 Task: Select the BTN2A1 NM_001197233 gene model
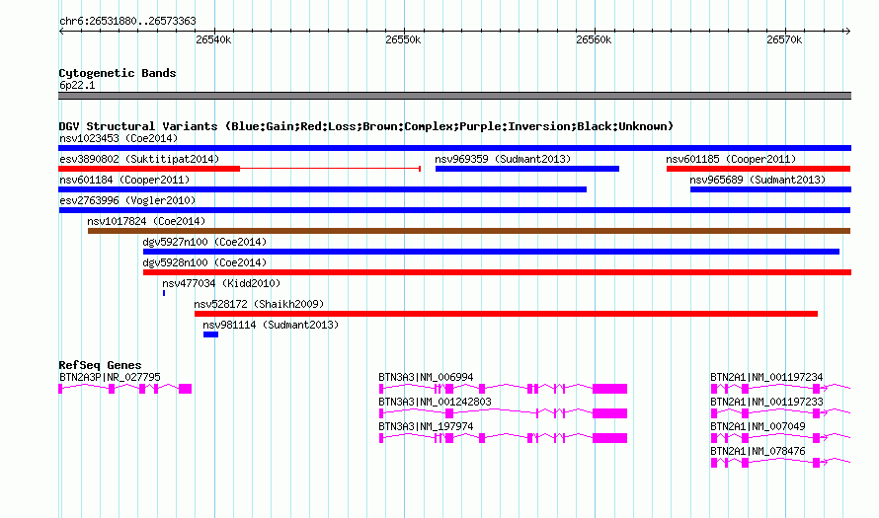tap(780, 413)
